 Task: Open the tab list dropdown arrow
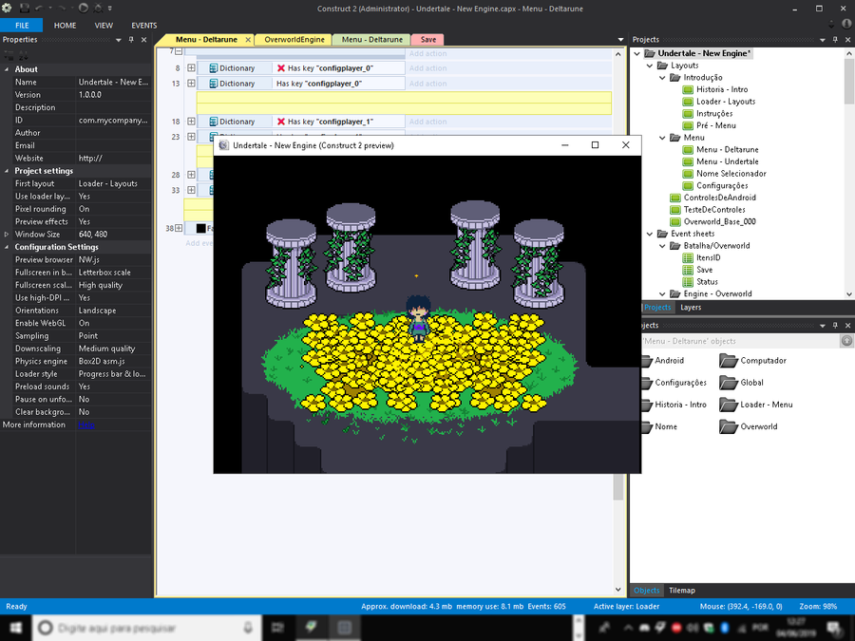point(620,39)
